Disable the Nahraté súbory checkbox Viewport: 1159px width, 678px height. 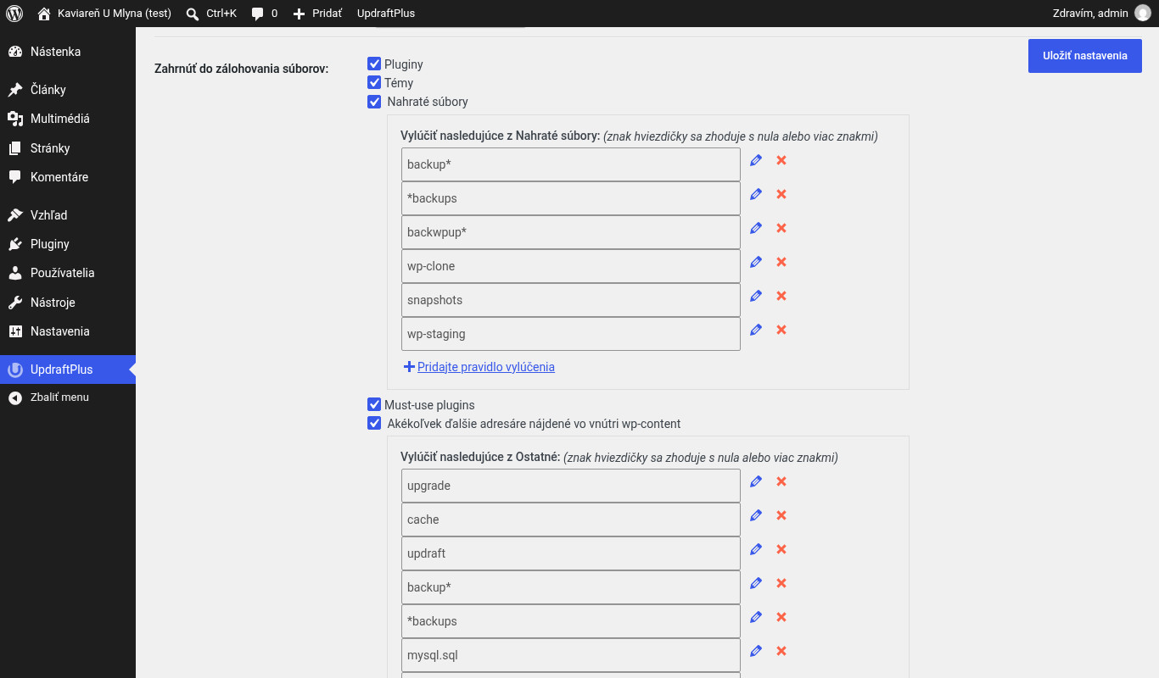[374, 102]
